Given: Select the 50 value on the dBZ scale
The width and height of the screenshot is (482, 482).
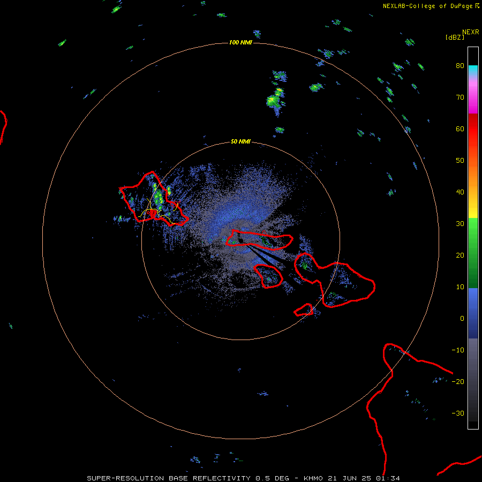Looking at the screenshot, I should click(x=460, y=161).
